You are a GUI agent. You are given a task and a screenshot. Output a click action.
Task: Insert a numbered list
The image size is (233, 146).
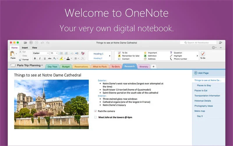[66, 53]
